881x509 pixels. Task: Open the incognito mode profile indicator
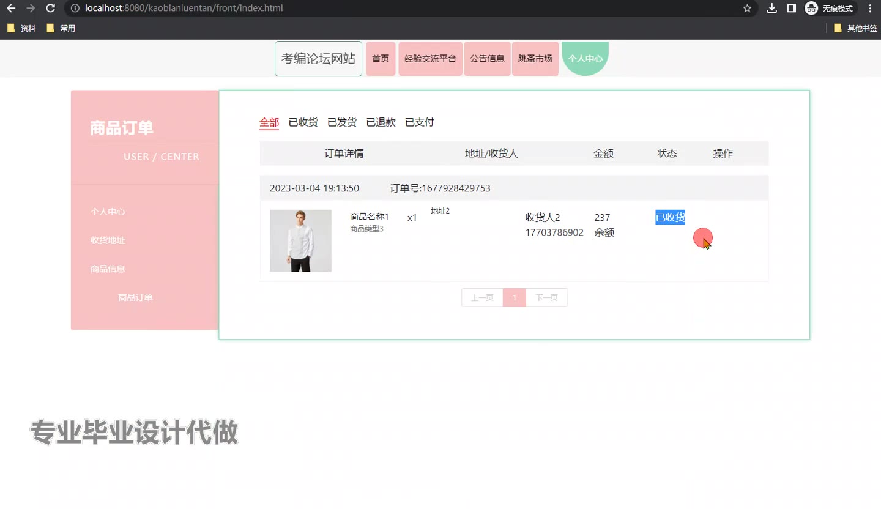830,9
